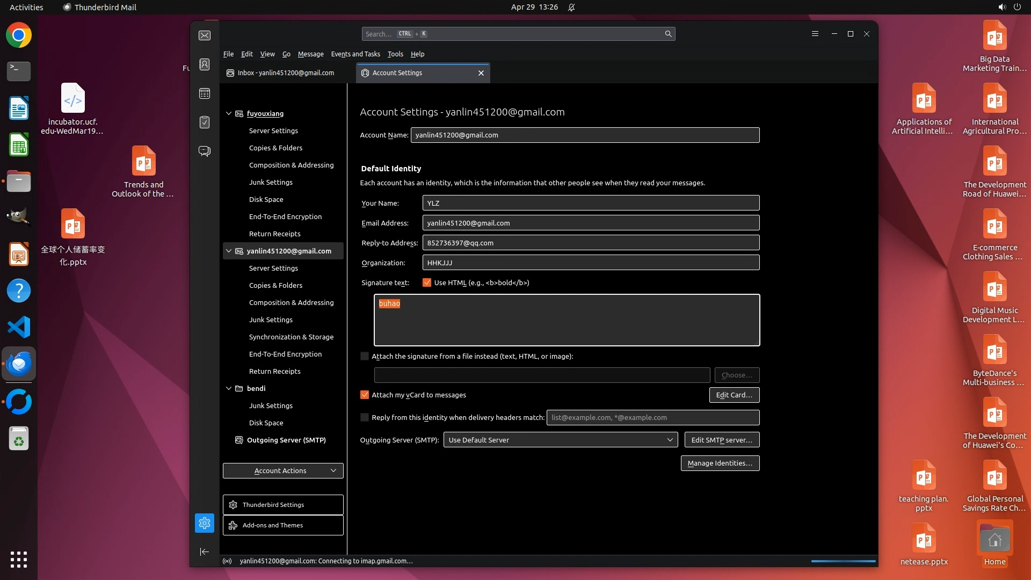Open the Tools menu
The image size is (1031, 580).
(x=395, y=54)
